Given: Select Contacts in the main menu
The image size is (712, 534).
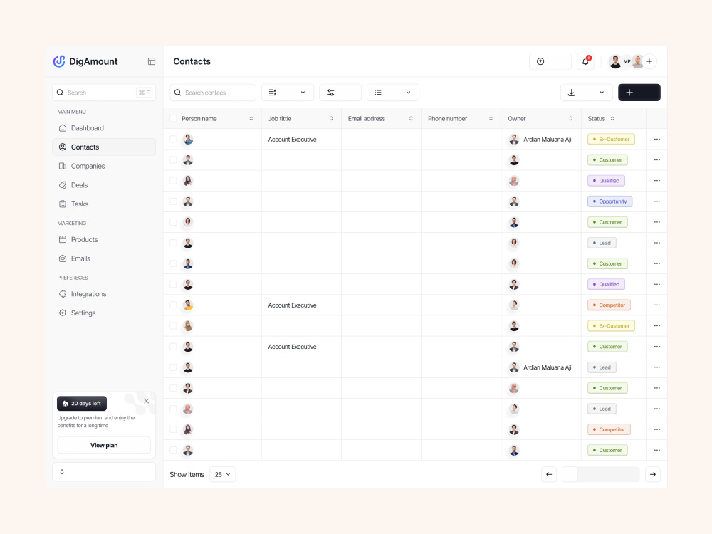Looking at the screenshot, I should tap(104, 147).
